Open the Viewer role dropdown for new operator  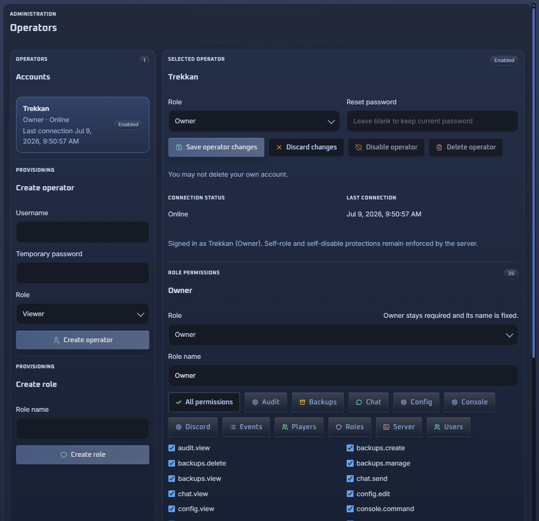click(83, 314)
